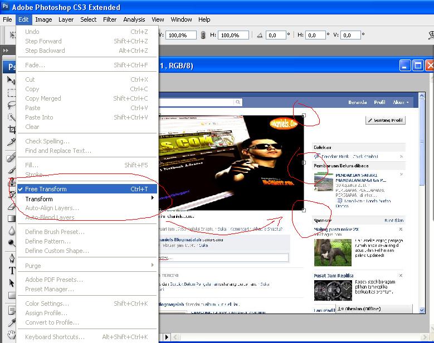Click the rotation angle 0,0 field
This screenshot has width=434, height=343.
click(x=276, y=35)
